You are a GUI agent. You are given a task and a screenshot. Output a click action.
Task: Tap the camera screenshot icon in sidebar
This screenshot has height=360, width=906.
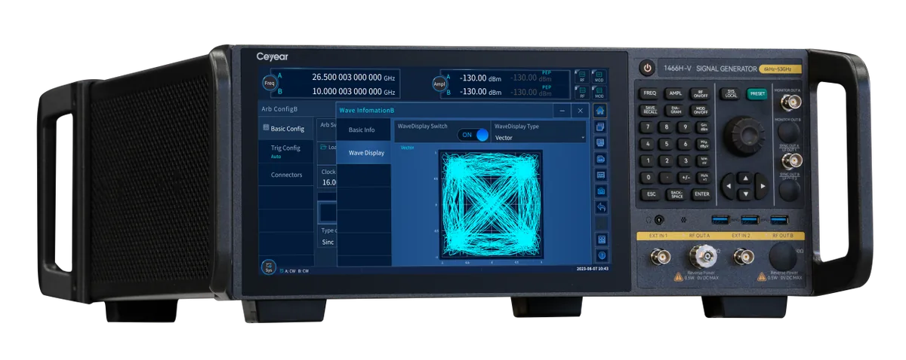click(601, 191)
